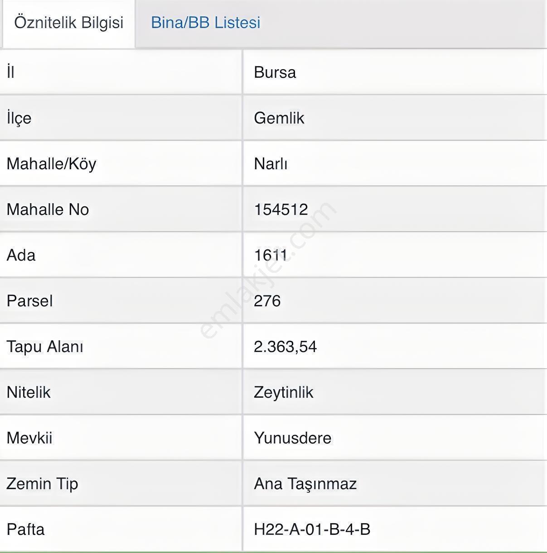Click the Mahalle No value 154512
547x553 pixels.
pos(281,210)
